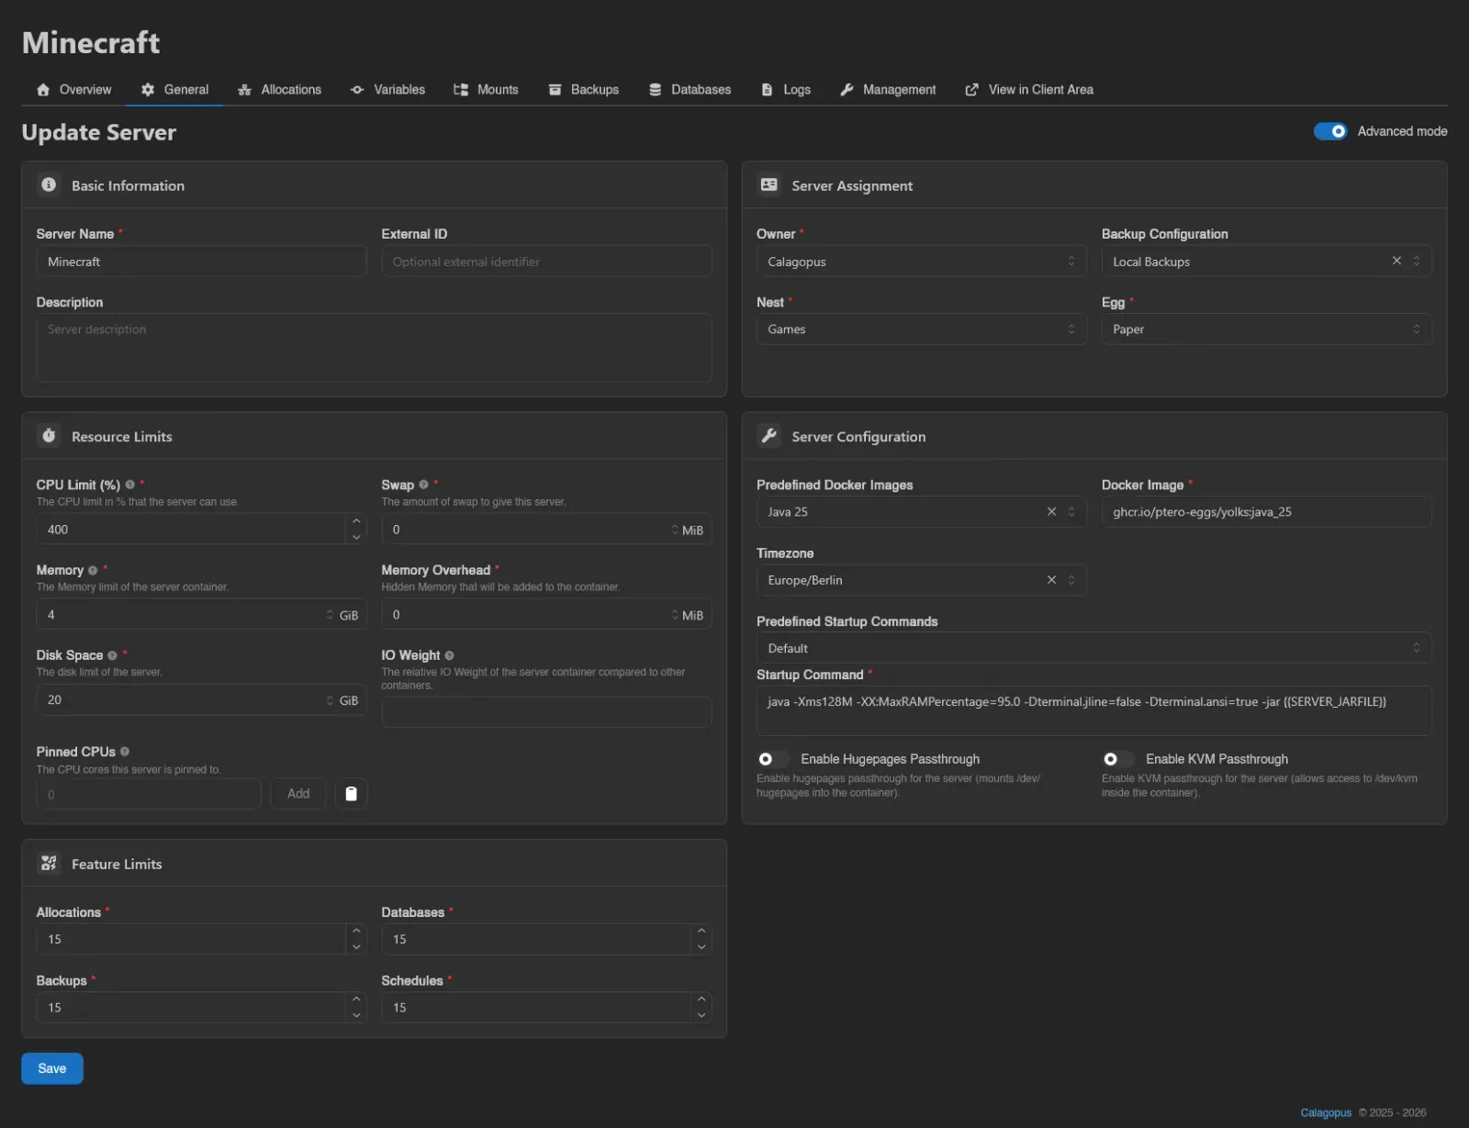Viewport: 1469px width, 1128px height.
Task: Open the Owner dropdown
Action: pos(921,262)
